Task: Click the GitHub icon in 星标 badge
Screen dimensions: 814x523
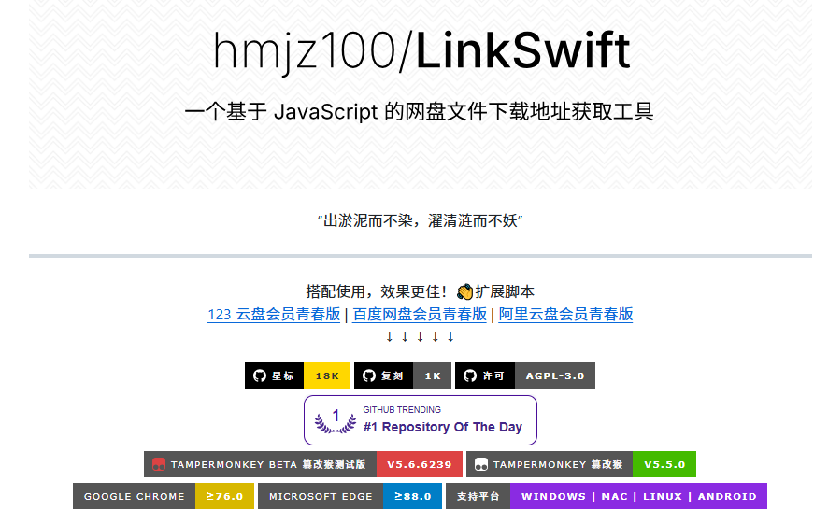Action: (x=260, y=375)
